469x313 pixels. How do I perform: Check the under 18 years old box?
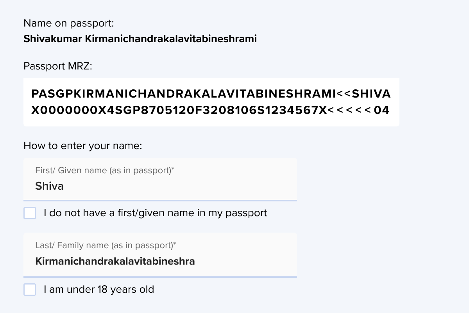[x=30, y=290]
